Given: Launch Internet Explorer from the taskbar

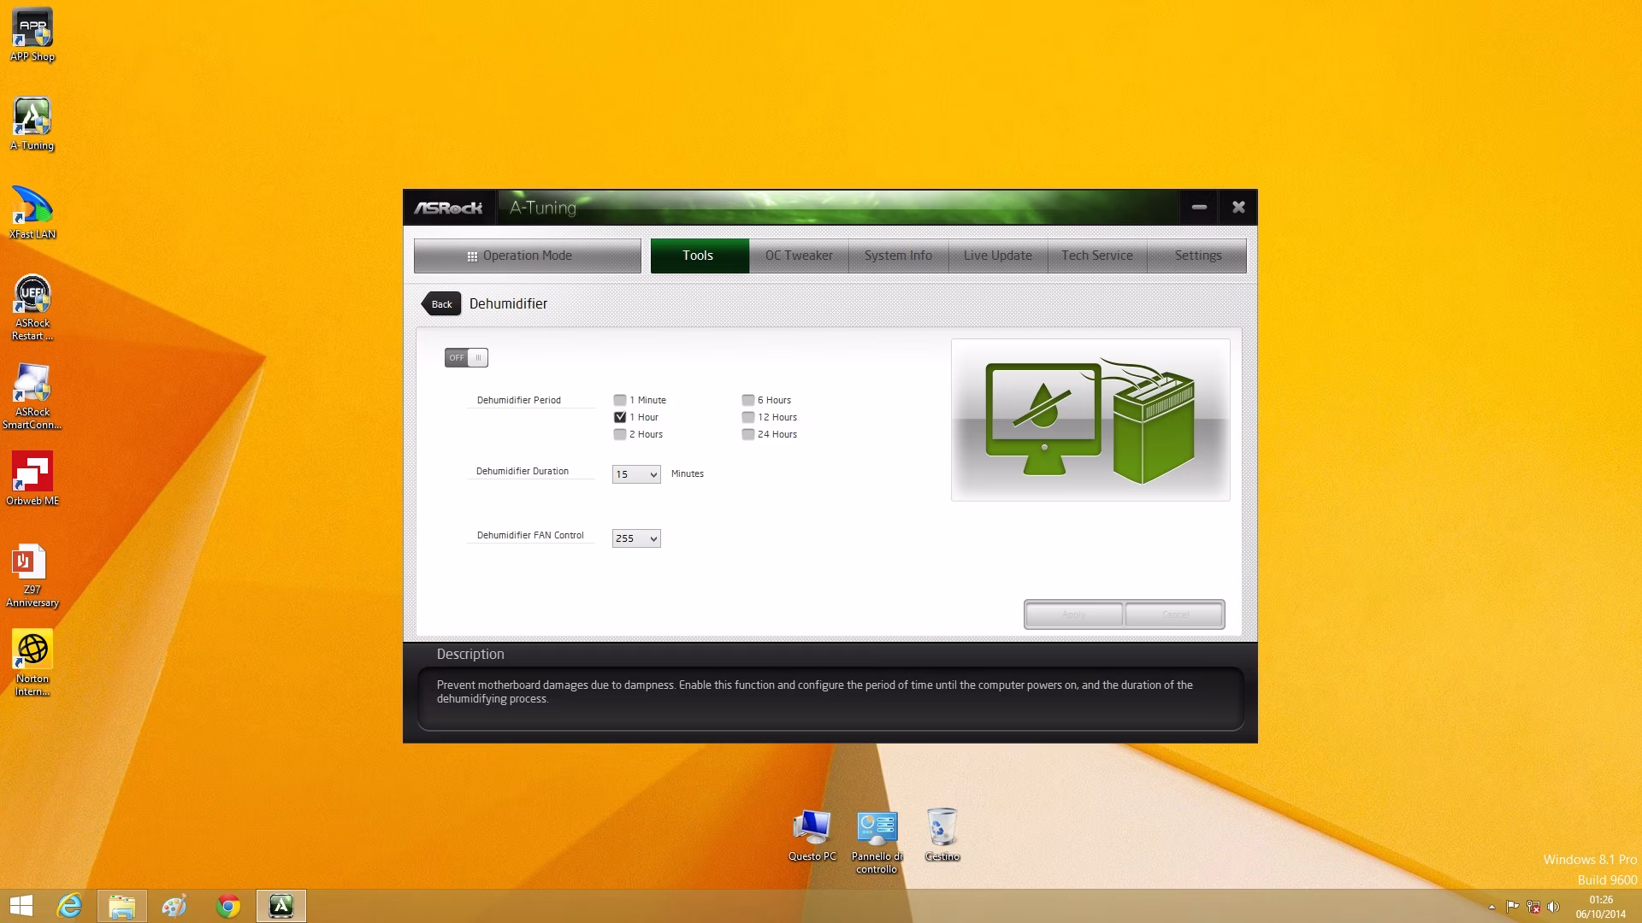Looking at the screenshot, I should 69,906.
